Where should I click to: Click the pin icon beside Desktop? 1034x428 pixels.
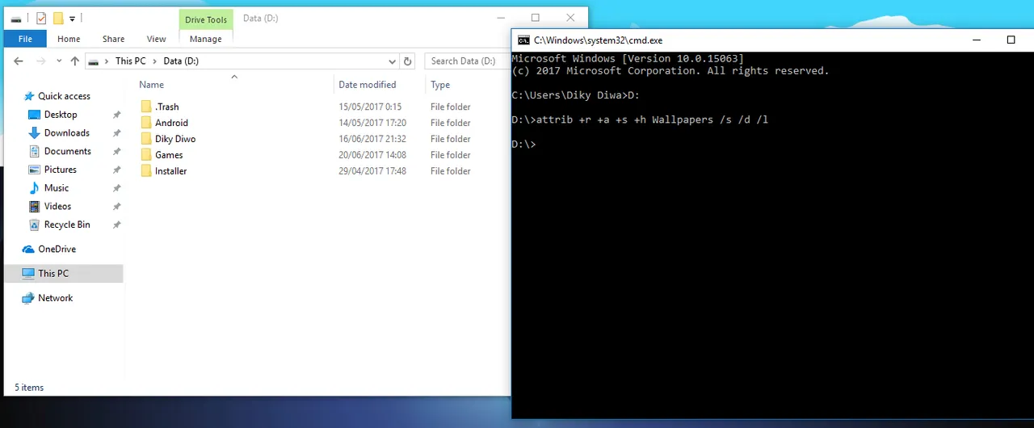(116, 115)
